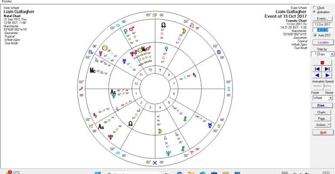The image size is (335, 174).
Task: Click house number 4 in the wheel
Action: (x=160, y=107)
